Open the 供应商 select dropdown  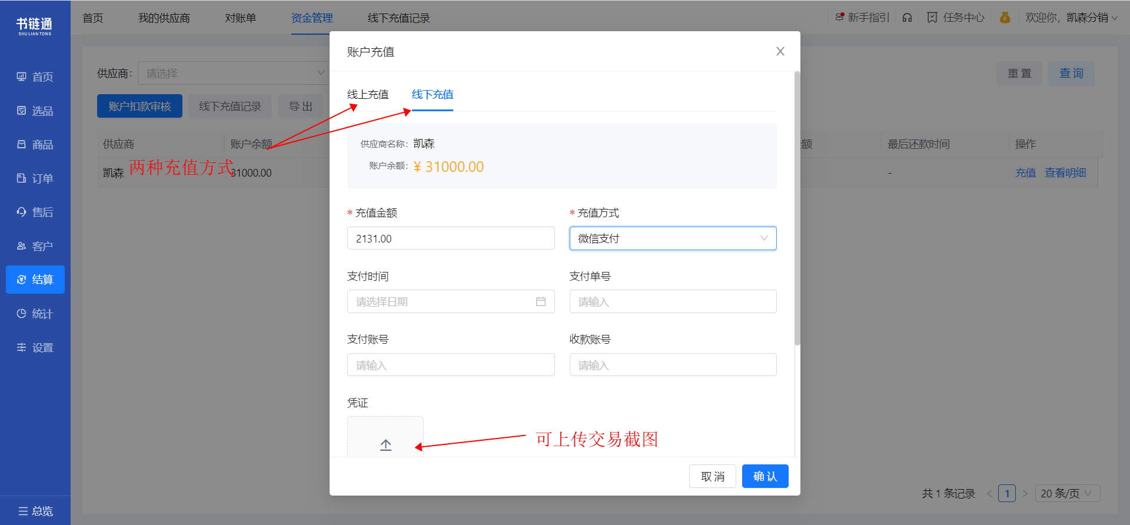click(233, 73)
